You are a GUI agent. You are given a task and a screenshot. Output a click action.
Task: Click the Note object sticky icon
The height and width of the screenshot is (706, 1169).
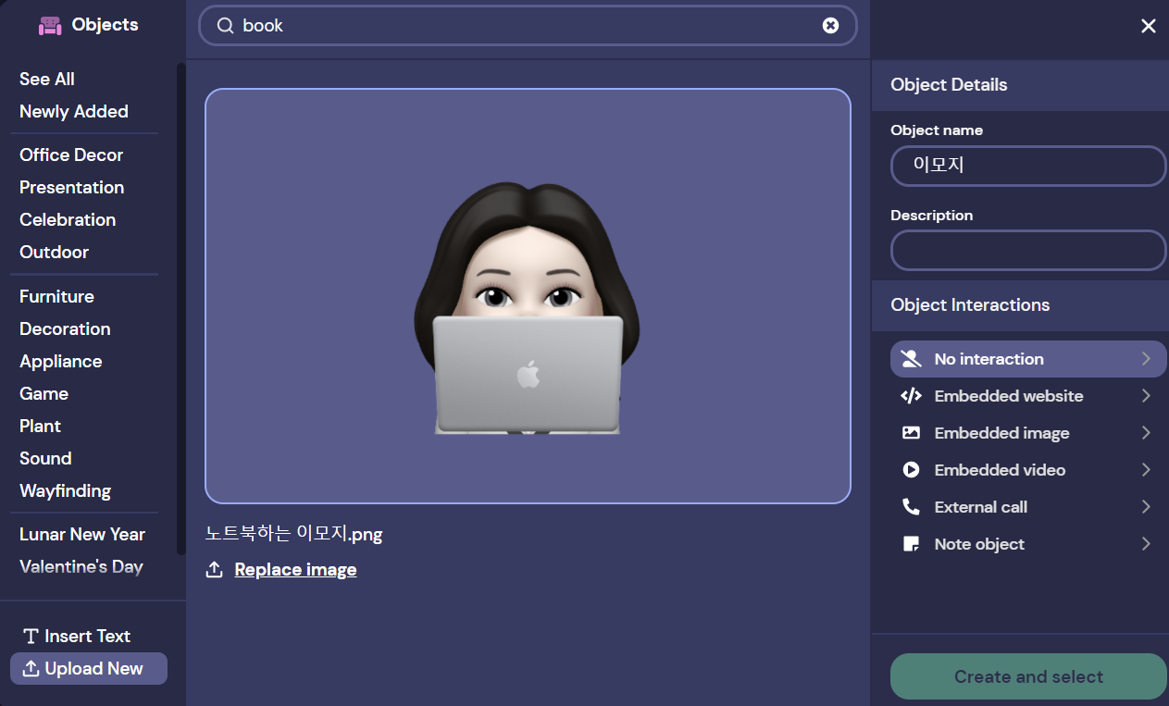[911, 544]
